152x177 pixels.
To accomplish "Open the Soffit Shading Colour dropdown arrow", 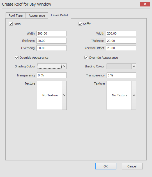I will [134, 66].
